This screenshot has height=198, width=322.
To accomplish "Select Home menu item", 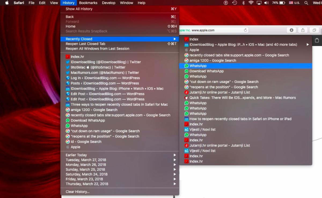I will (120, 26).
